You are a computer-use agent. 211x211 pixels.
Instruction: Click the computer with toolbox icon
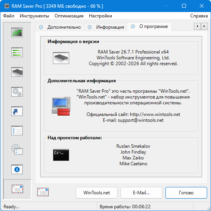pos(61,106)
